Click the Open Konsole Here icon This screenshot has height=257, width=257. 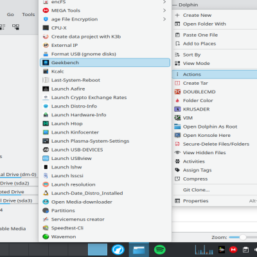click(x=177, y=136)
